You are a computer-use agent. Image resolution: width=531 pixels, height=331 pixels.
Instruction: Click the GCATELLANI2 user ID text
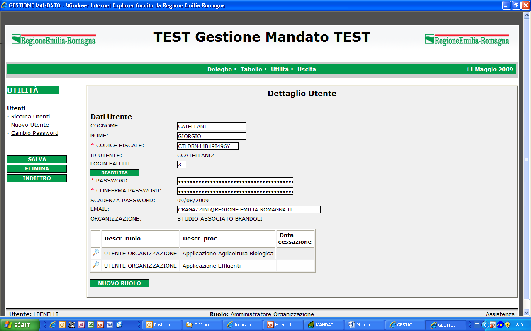[x=195, y=156]
